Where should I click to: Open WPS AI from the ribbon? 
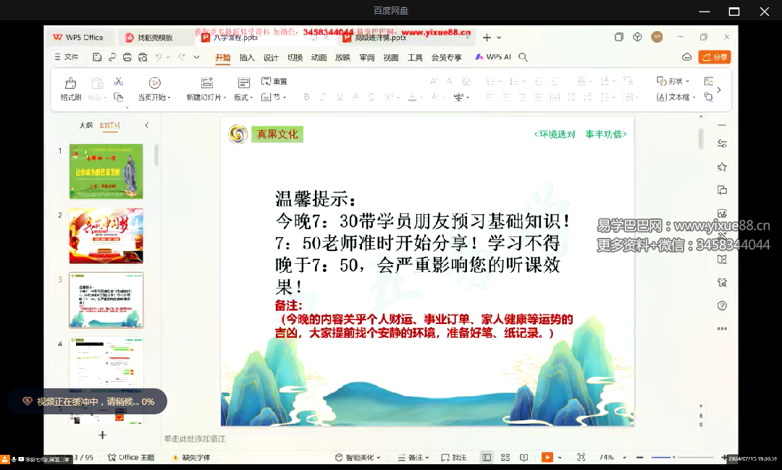click(x=493, y=56)
